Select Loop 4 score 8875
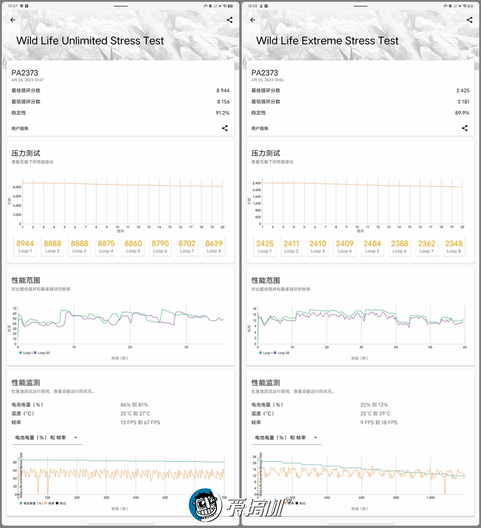 106,246
